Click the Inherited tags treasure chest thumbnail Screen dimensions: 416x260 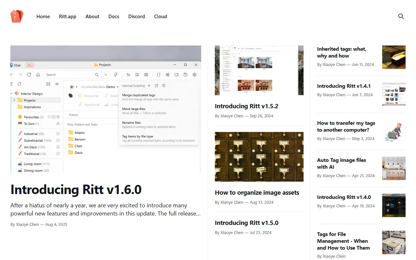394,57
